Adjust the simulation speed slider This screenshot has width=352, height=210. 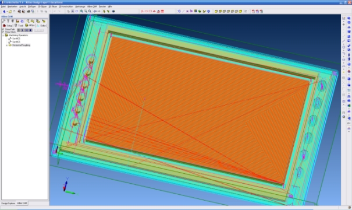pyautogui.click(x=39, y=30)
